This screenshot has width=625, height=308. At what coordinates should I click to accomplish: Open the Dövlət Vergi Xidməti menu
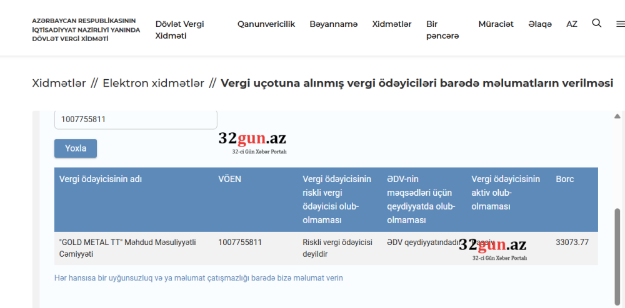180,30
